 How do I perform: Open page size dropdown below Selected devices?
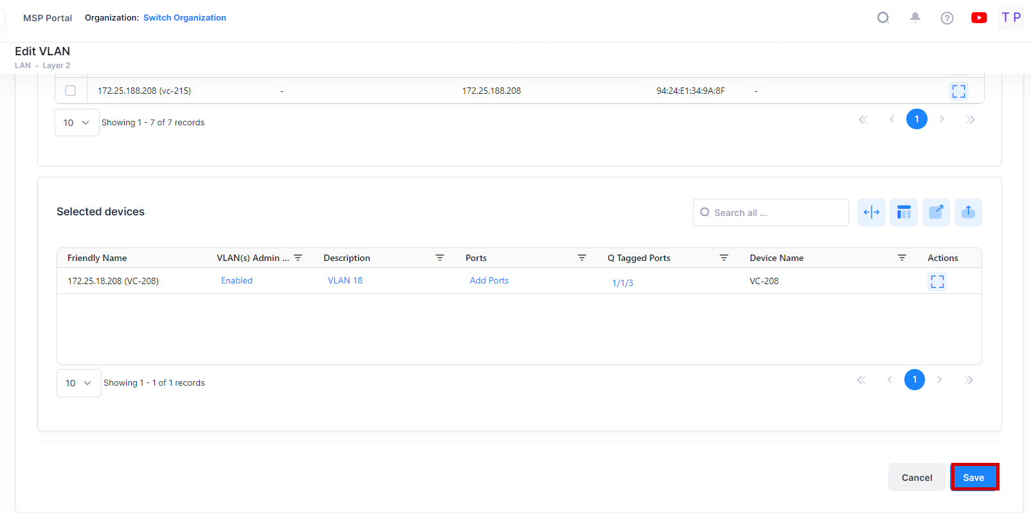78,383
